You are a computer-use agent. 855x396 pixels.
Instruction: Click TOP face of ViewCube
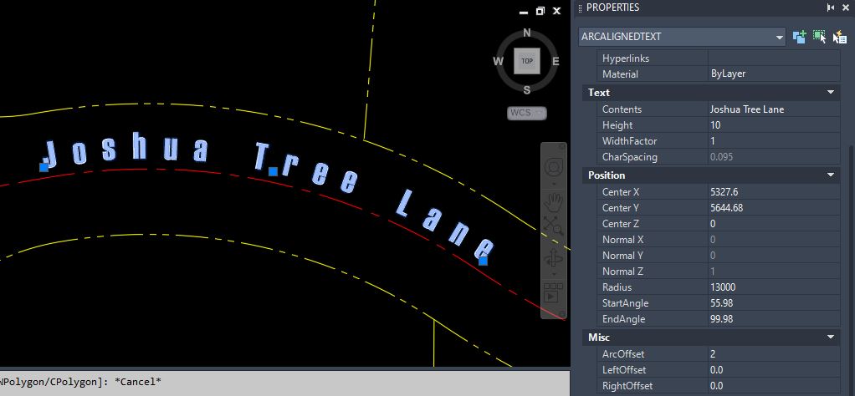point(527,61)
